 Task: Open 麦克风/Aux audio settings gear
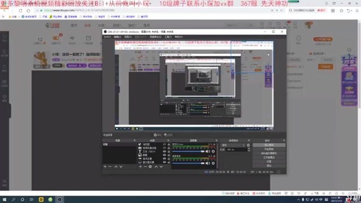click(x=213, y=152)
